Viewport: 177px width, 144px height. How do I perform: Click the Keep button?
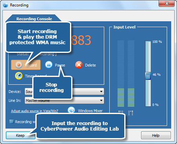tap(20, 135)
